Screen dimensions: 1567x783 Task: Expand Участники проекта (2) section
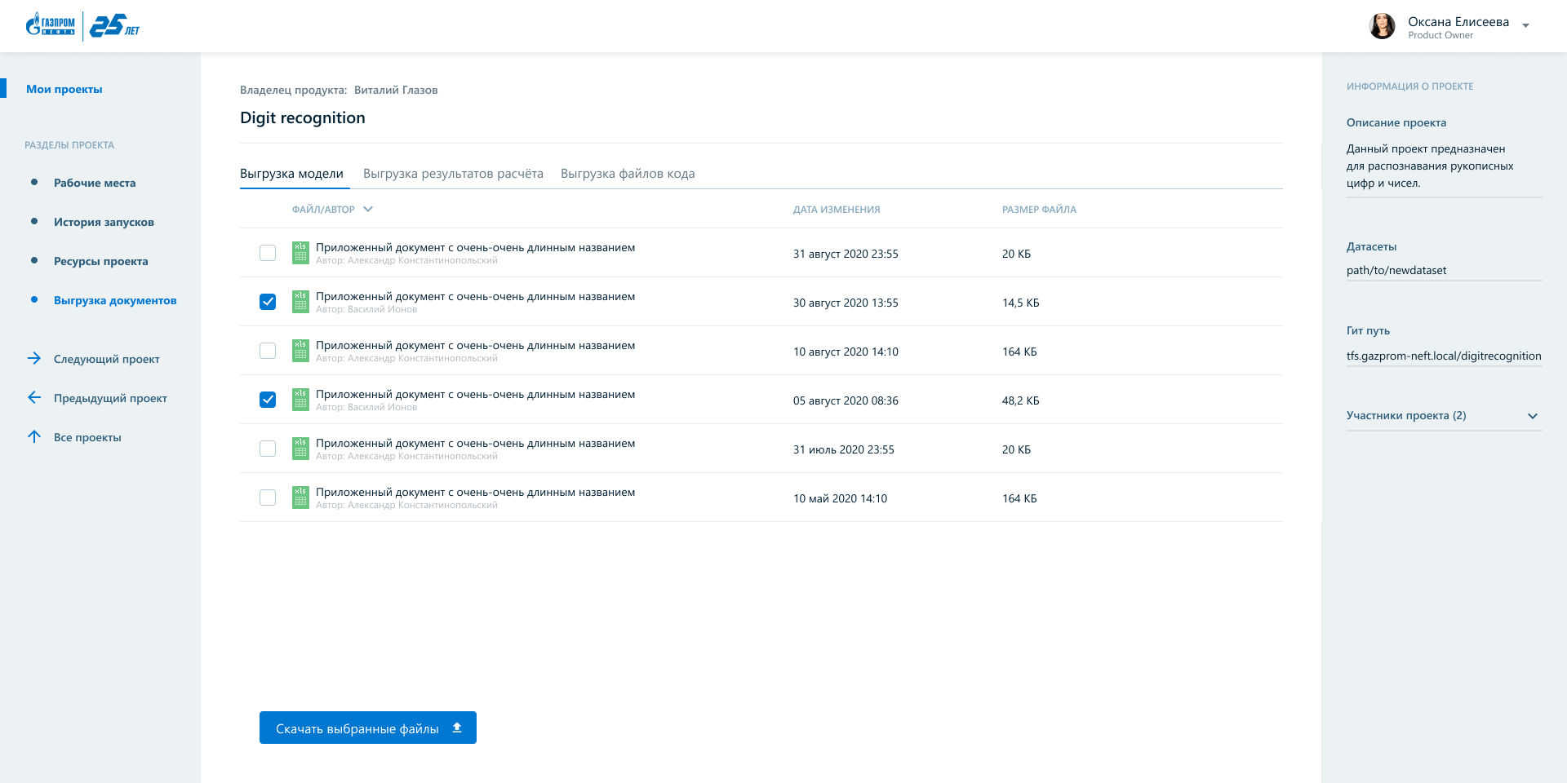point(1532,416)
